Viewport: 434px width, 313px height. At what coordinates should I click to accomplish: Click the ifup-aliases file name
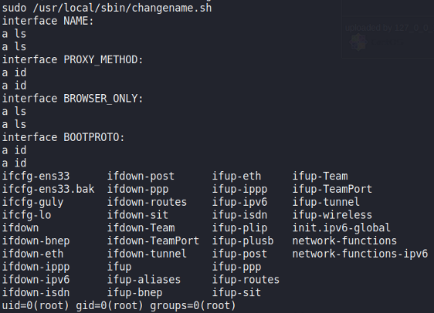point(144,280)
